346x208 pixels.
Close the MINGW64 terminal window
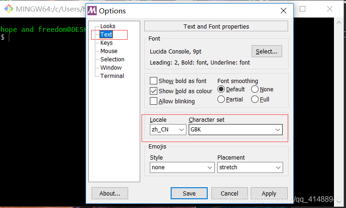pyautogui.click(x=330, y=9)
